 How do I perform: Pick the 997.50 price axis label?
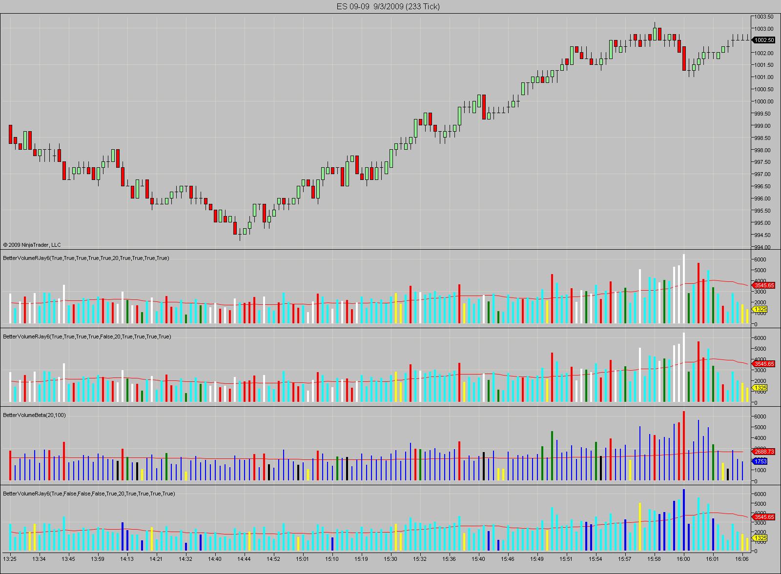click(x=763, y=162)
